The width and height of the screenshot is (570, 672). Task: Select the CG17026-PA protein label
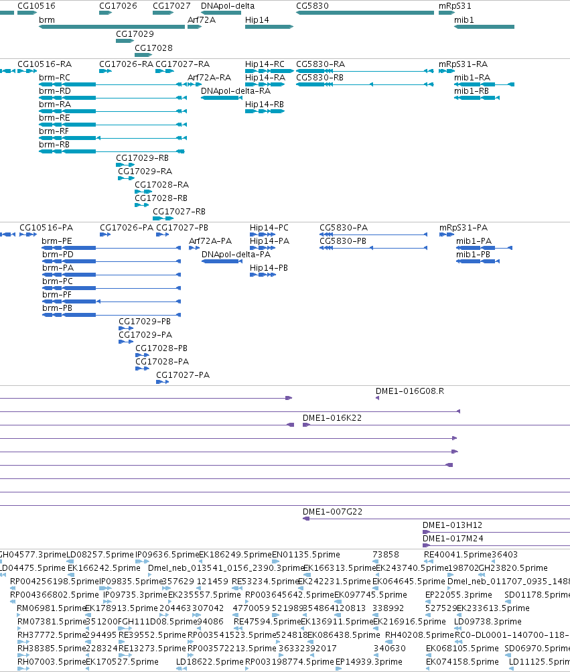pyautogui.click(x=127, y=228)
